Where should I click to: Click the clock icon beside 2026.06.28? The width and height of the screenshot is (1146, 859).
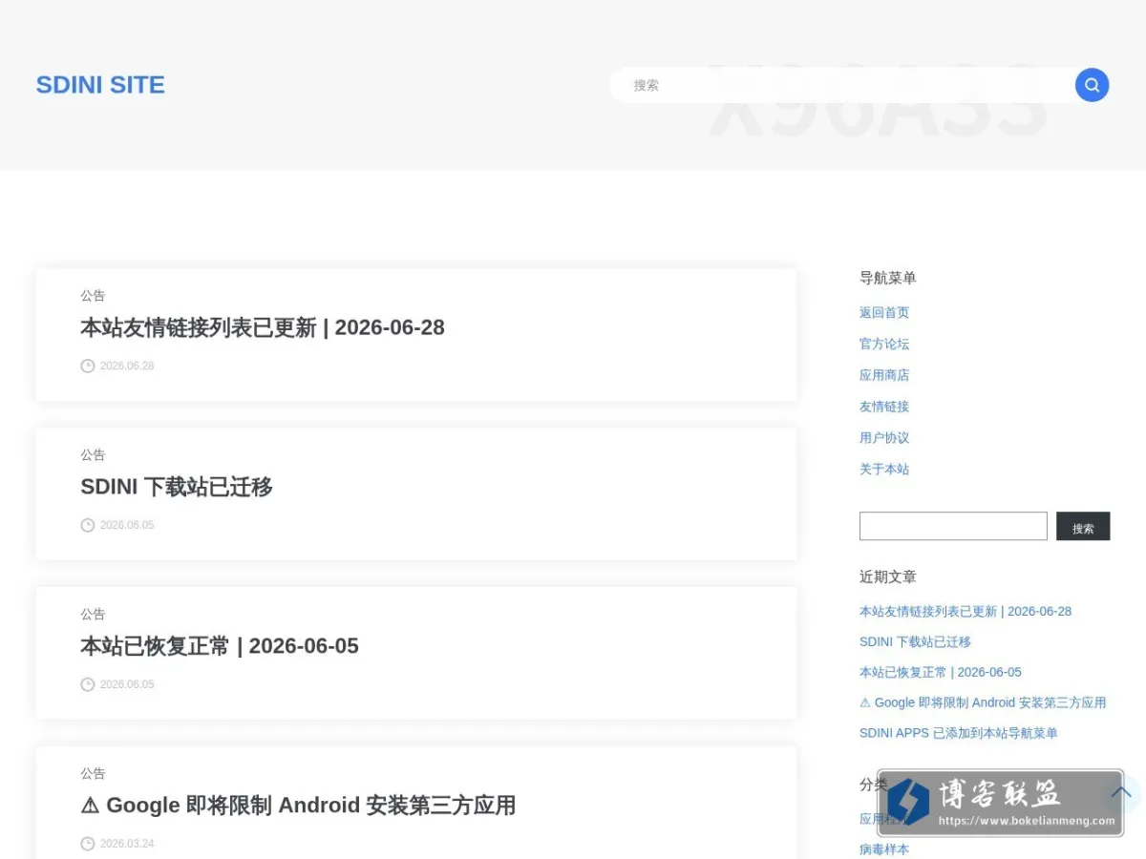coord(88,366)
